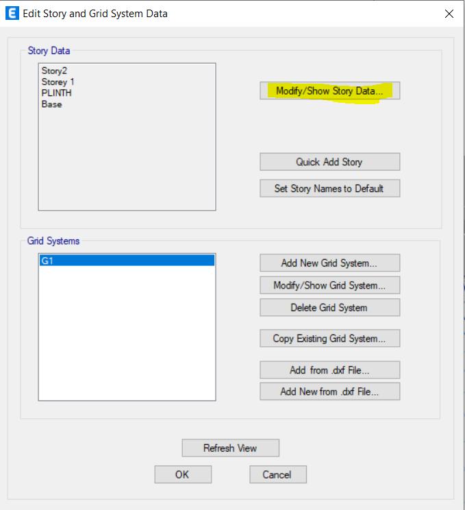Confirm the dialog with OK
This screenshot has height=510, width=465.
click(183, 474)
